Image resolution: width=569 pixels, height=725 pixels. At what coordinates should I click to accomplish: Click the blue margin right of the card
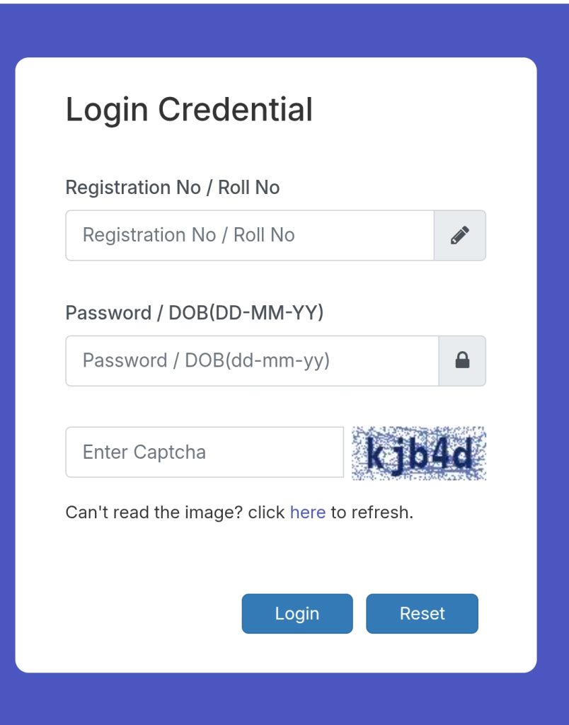pos(553,354)
